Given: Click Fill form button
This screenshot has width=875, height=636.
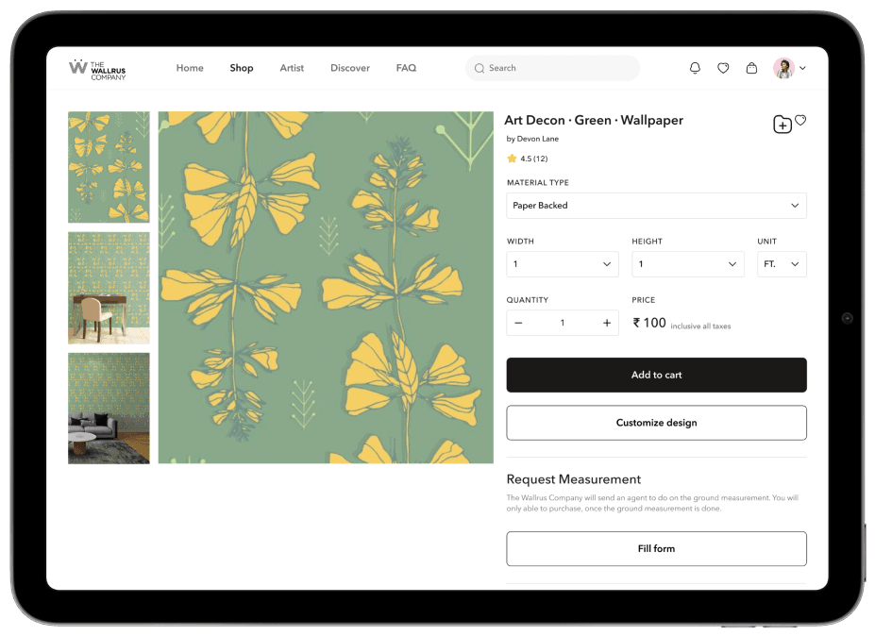Looking at the screenshot, I should (x=656, y=549).
